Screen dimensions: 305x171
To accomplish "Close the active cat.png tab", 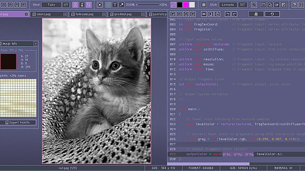I will 26,14.
